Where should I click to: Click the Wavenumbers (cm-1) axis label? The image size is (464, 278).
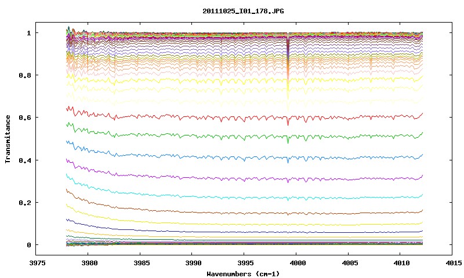pos(243,274)
